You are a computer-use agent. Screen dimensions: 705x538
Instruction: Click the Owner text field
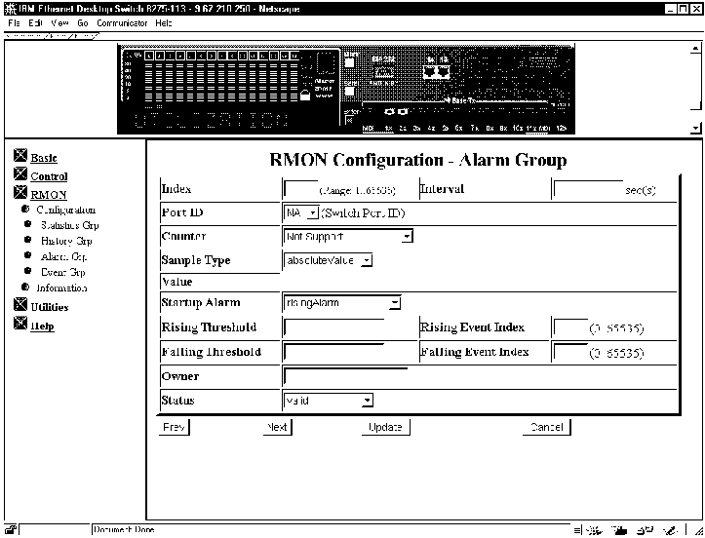pyautogui.click(x=345, y=376)
